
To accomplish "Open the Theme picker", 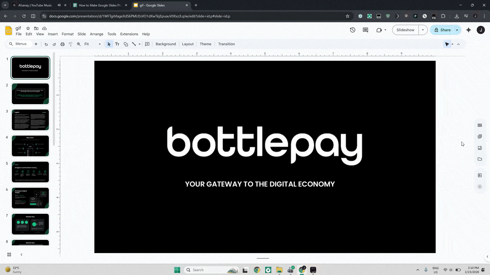I will (205, 44).
